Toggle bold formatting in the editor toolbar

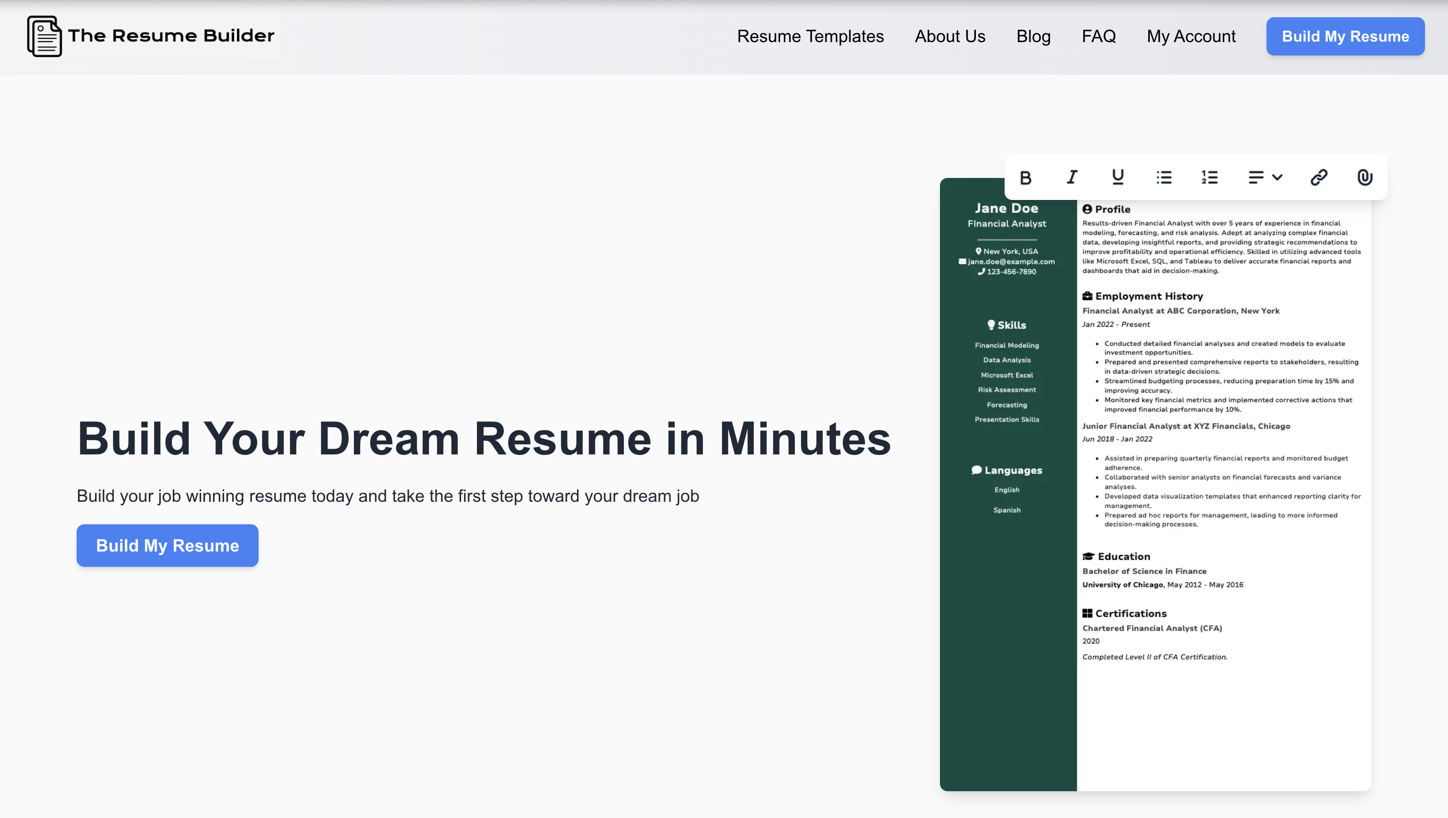pos(1025,177)
